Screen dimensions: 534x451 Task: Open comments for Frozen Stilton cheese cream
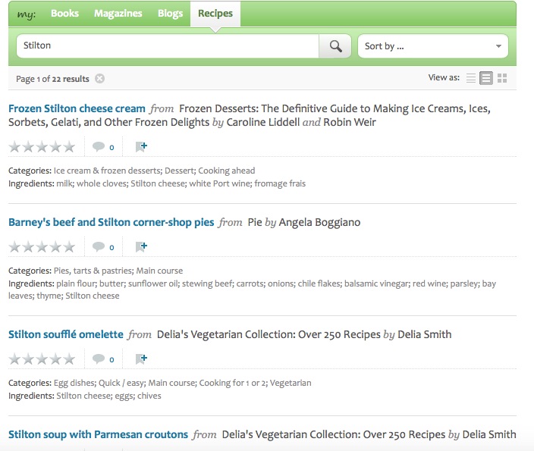(x=103, y=147)
